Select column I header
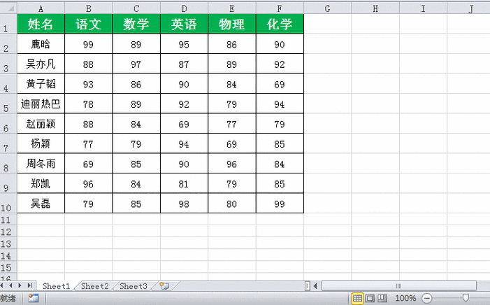 click(x=423, y=8)
